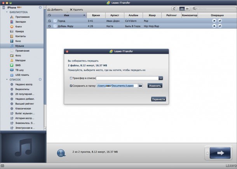This screenshot has height=169, width=237.
Task: Collapse the БИБЛИОТЕКА section
Action: coord(7,12)
